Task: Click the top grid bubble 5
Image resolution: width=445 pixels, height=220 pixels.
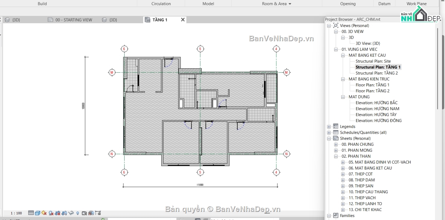Action: click(200, 49)
